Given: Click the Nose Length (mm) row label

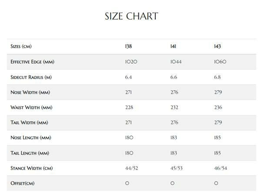Looking at the screenshot, I should [x=30, y=138].
